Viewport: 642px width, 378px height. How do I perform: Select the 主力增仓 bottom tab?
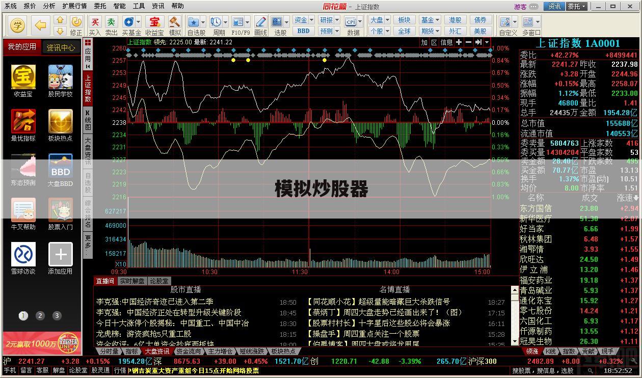[x=221, y=352]
